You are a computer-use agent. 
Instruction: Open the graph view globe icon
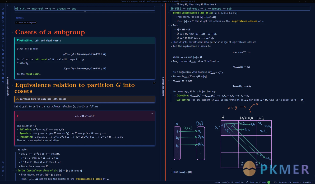pos(3,17)
